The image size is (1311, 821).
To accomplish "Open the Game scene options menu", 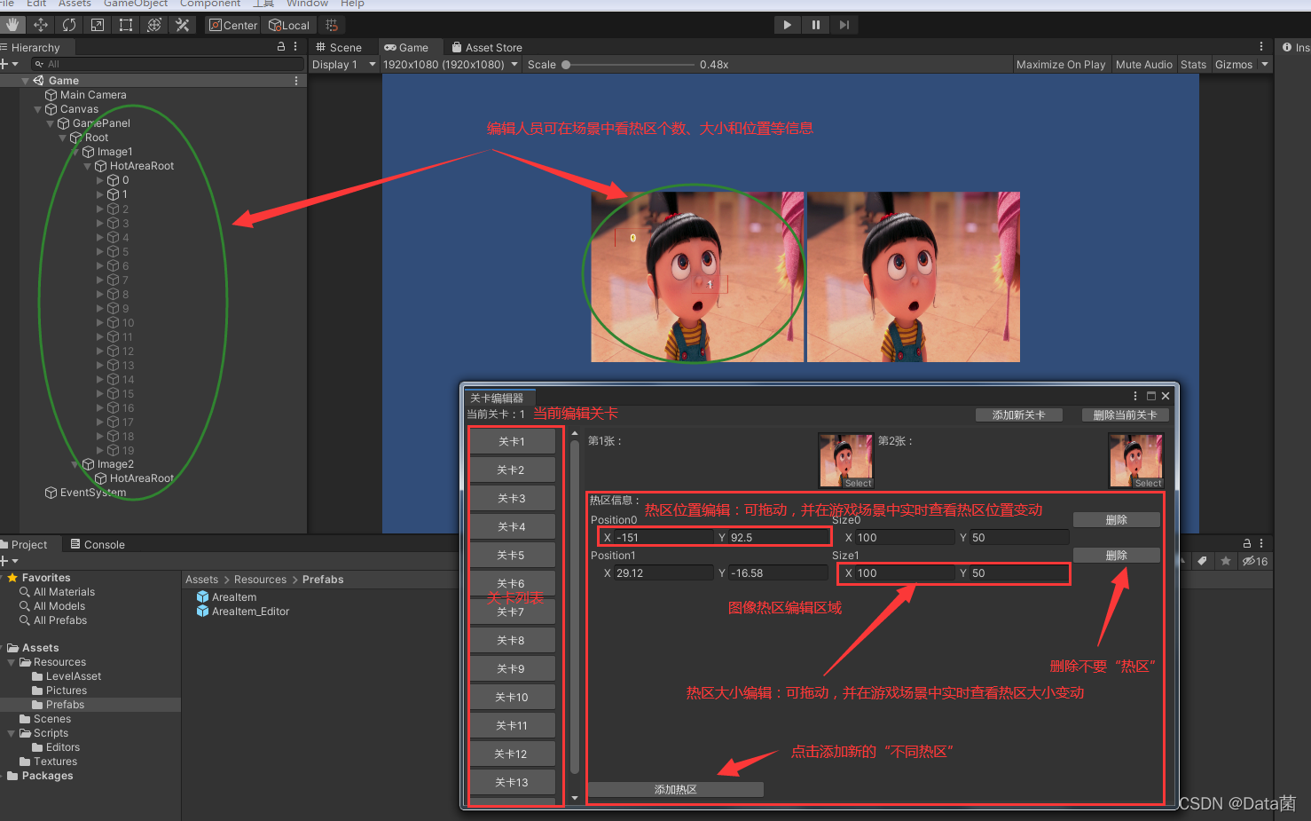I will click(x=296, y=81).
